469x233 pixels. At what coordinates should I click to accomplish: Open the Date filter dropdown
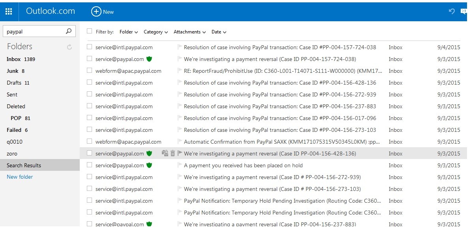[219, 32]
